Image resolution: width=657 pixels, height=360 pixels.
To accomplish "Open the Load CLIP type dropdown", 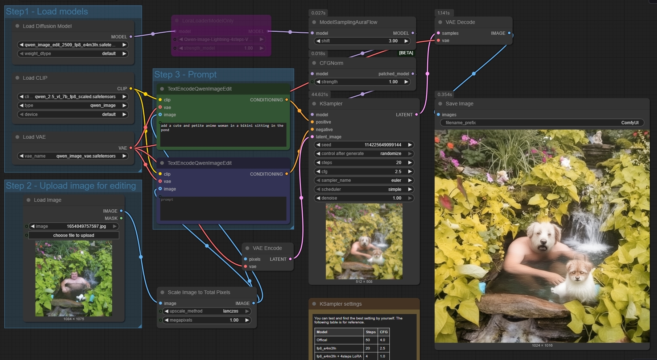I will click(73, 105).
